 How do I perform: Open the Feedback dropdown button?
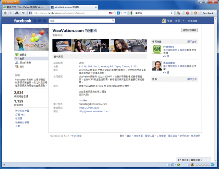click(x=209, y=13)
